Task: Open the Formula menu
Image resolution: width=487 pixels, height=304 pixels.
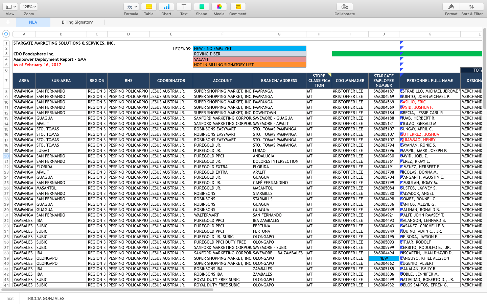Action: [x=131, y=7]
